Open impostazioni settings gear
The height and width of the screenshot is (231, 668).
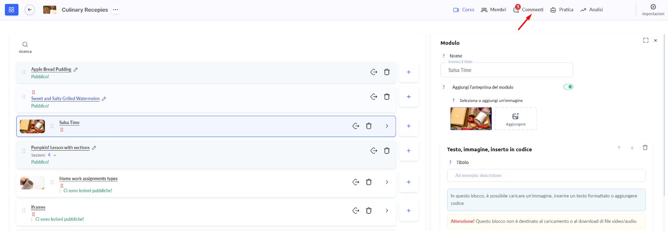[653, 7]
